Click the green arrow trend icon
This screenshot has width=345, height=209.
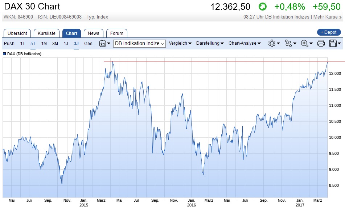(262, 7)
